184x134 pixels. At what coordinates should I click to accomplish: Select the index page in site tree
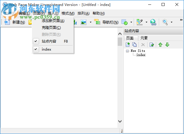tap(141, 55)
